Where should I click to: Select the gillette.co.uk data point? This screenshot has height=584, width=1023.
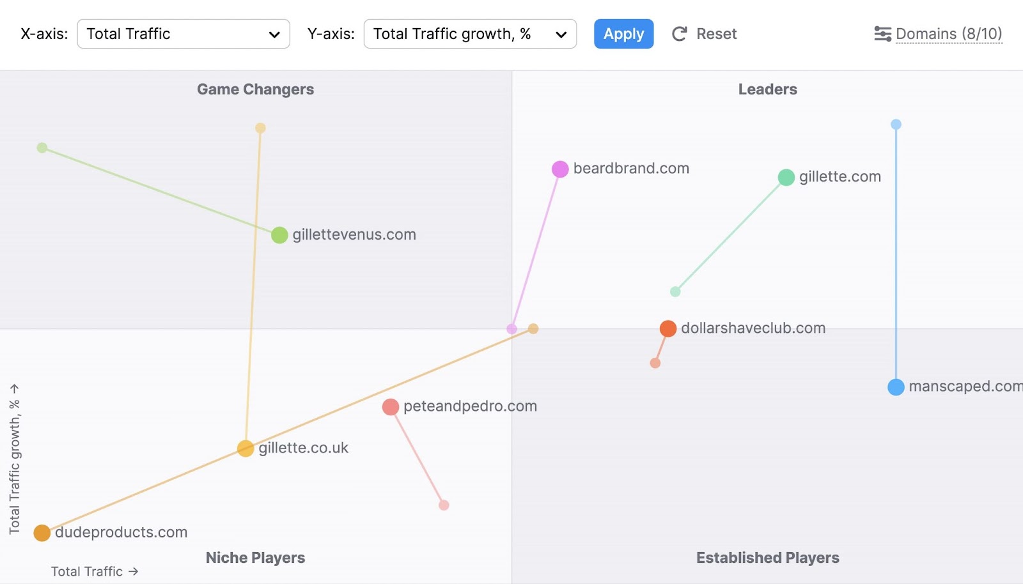pyautogui.click(x=245, y=448)
